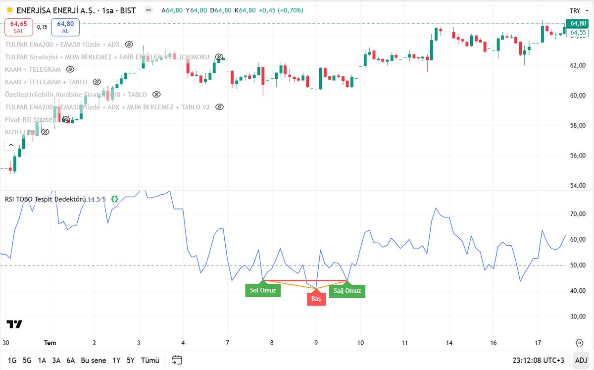This screenshot has height=370, width=594.
Task: Toggle eye icon for TULPAR TABLO V2 indicator
Action: point(219,107)
